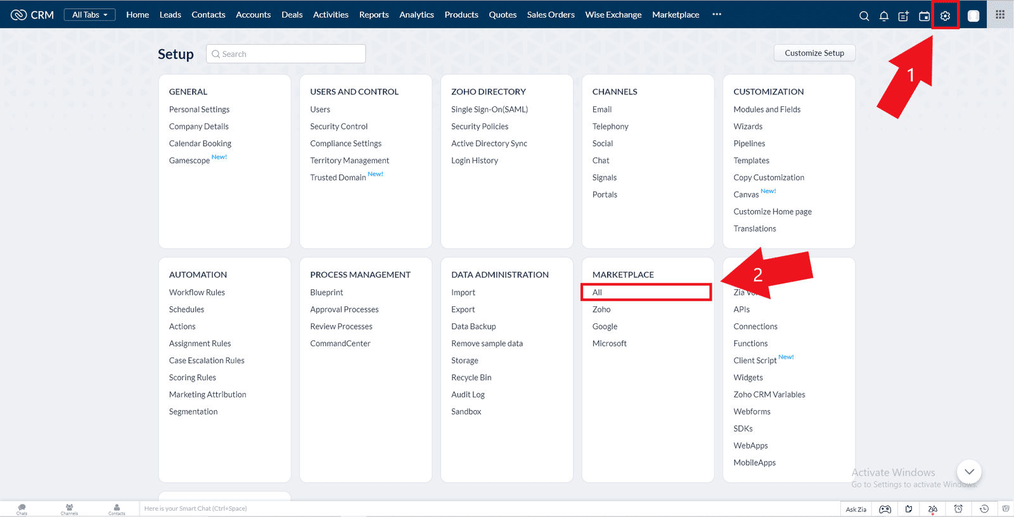The width and height of the screenshot is (1014, 517).
Task: Click the Customize Setup button
Action: point(814,53)
